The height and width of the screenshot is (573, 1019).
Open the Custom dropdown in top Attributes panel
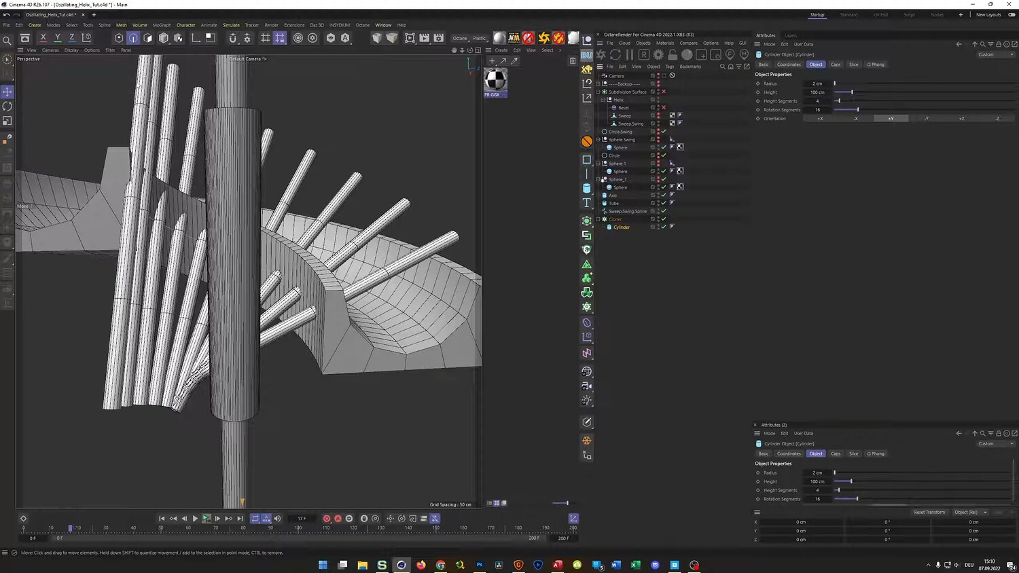[995, 54]
